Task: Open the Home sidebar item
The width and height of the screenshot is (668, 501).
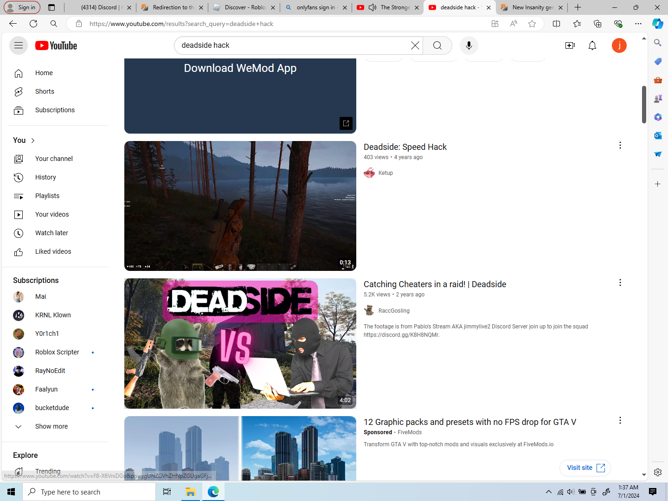Action: [x=58, y=73]
